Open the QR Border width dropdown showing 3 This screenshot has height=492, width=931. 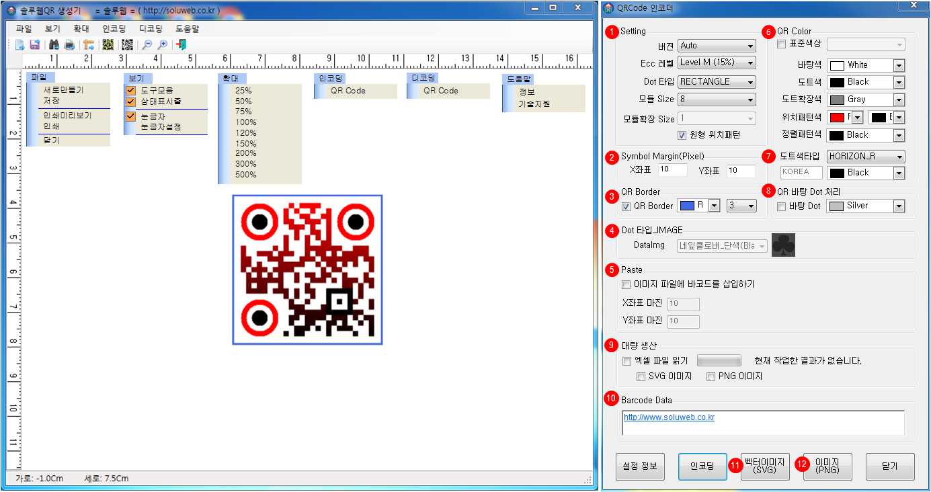(x=742, y=206)
